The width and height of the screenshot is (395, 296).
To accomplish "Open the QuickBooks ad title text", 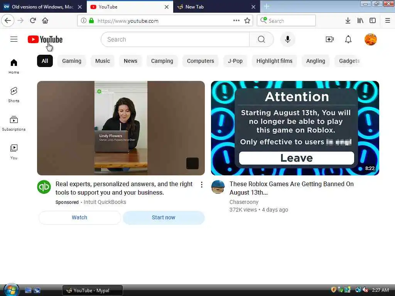I will point(124,188).
